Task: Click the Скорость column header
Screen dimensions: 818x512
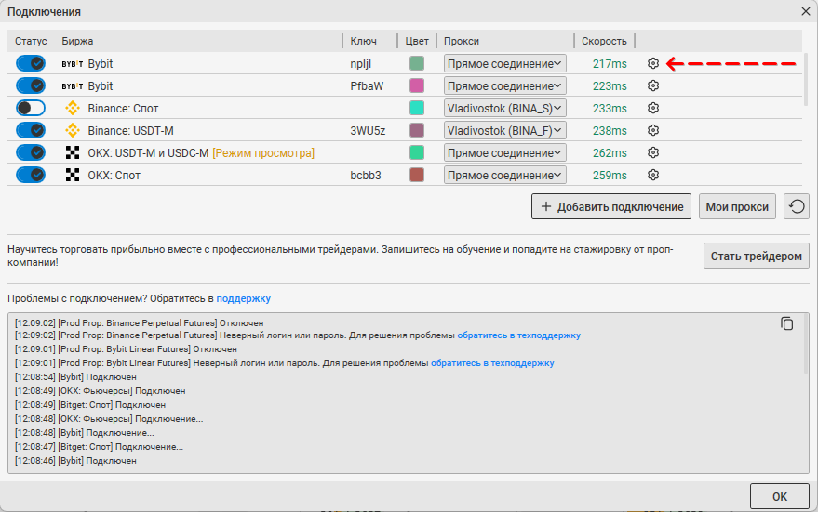Action: click(604, 41)
